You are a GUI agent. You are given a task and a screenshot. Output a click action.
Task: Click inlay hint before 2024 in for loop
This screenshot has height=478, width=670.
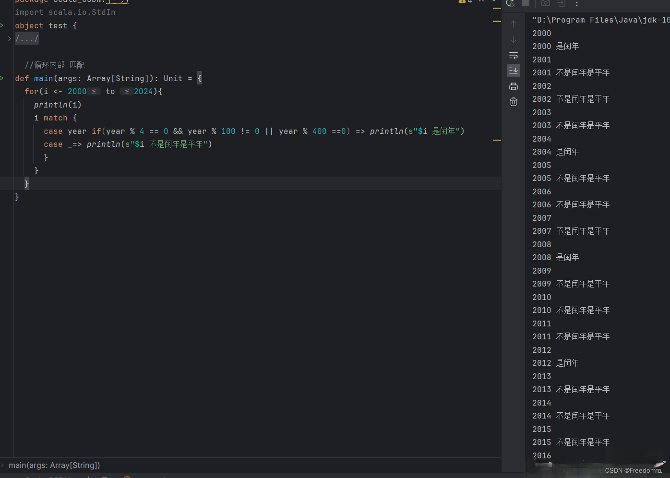click(127, 91)
